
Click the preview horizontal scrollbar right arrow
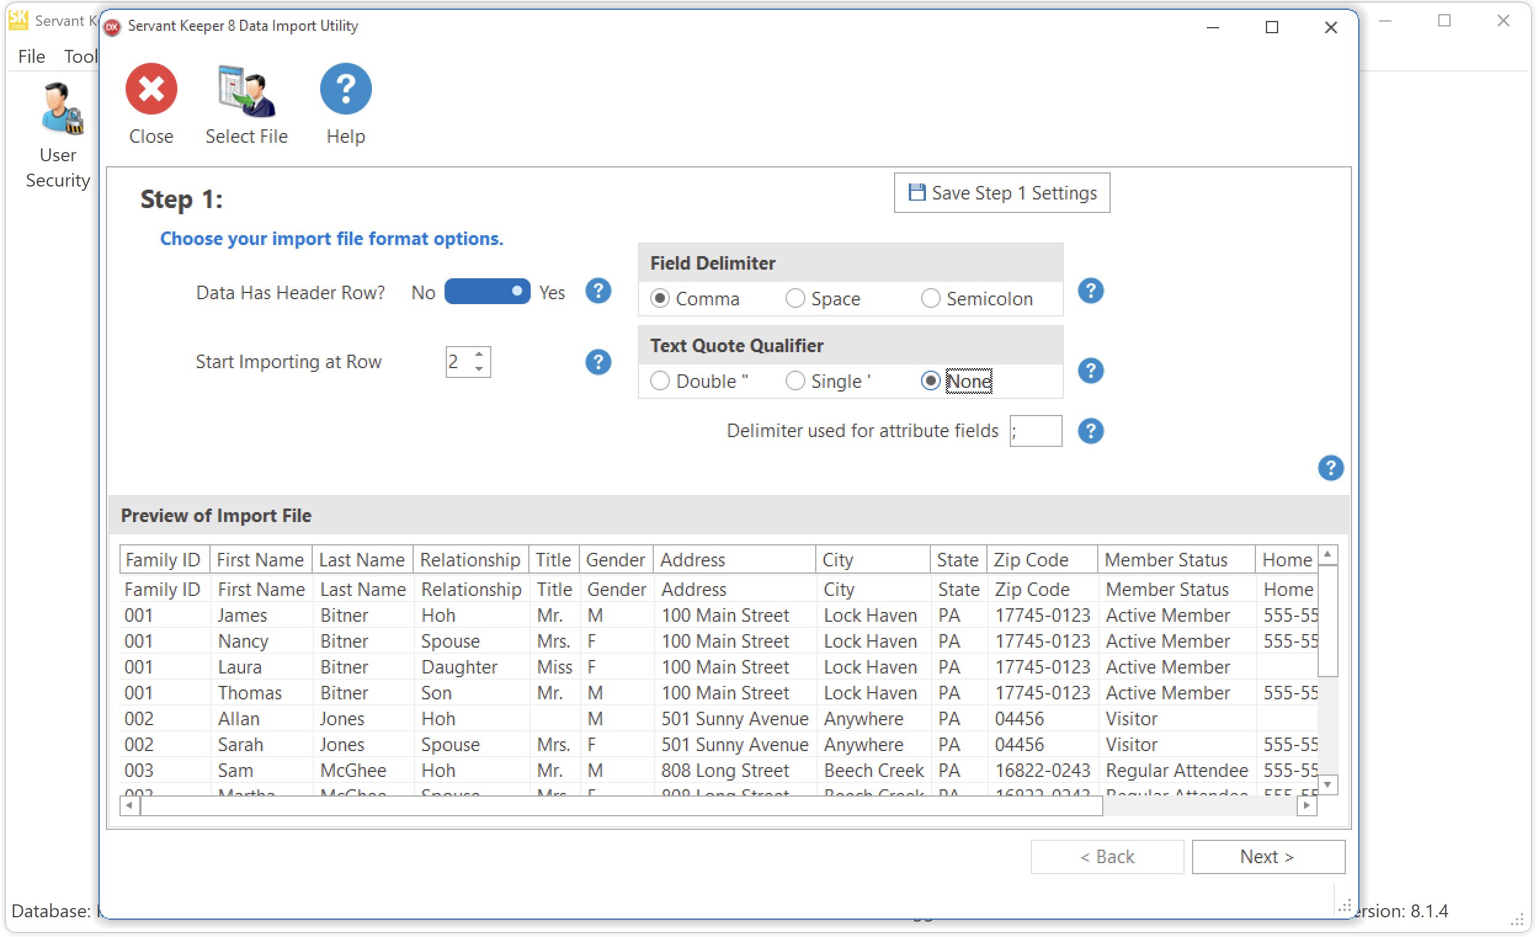[1306, 806]
